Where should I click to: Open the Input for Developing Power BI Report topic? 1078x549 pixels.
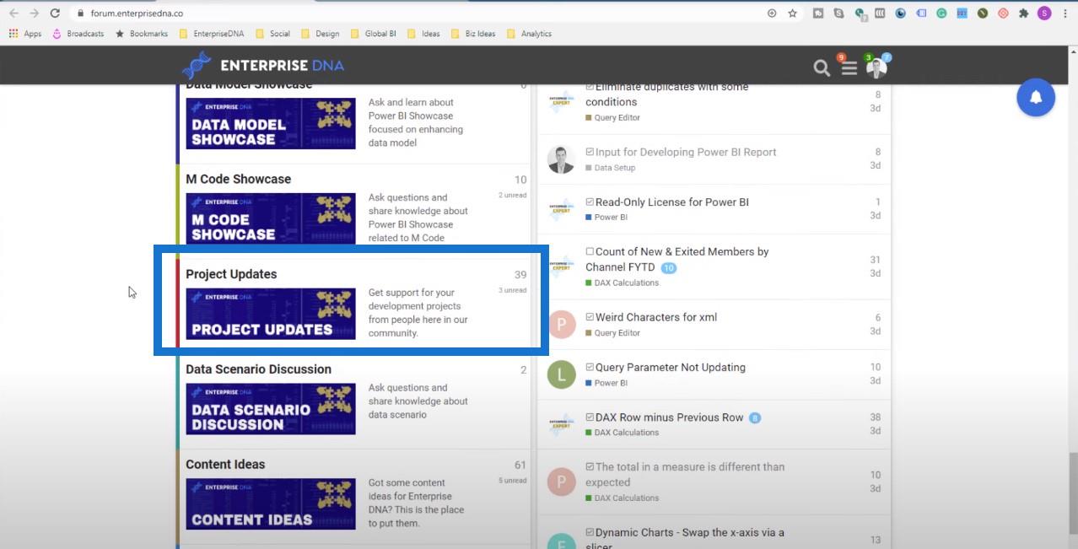(x=686, y=153)
